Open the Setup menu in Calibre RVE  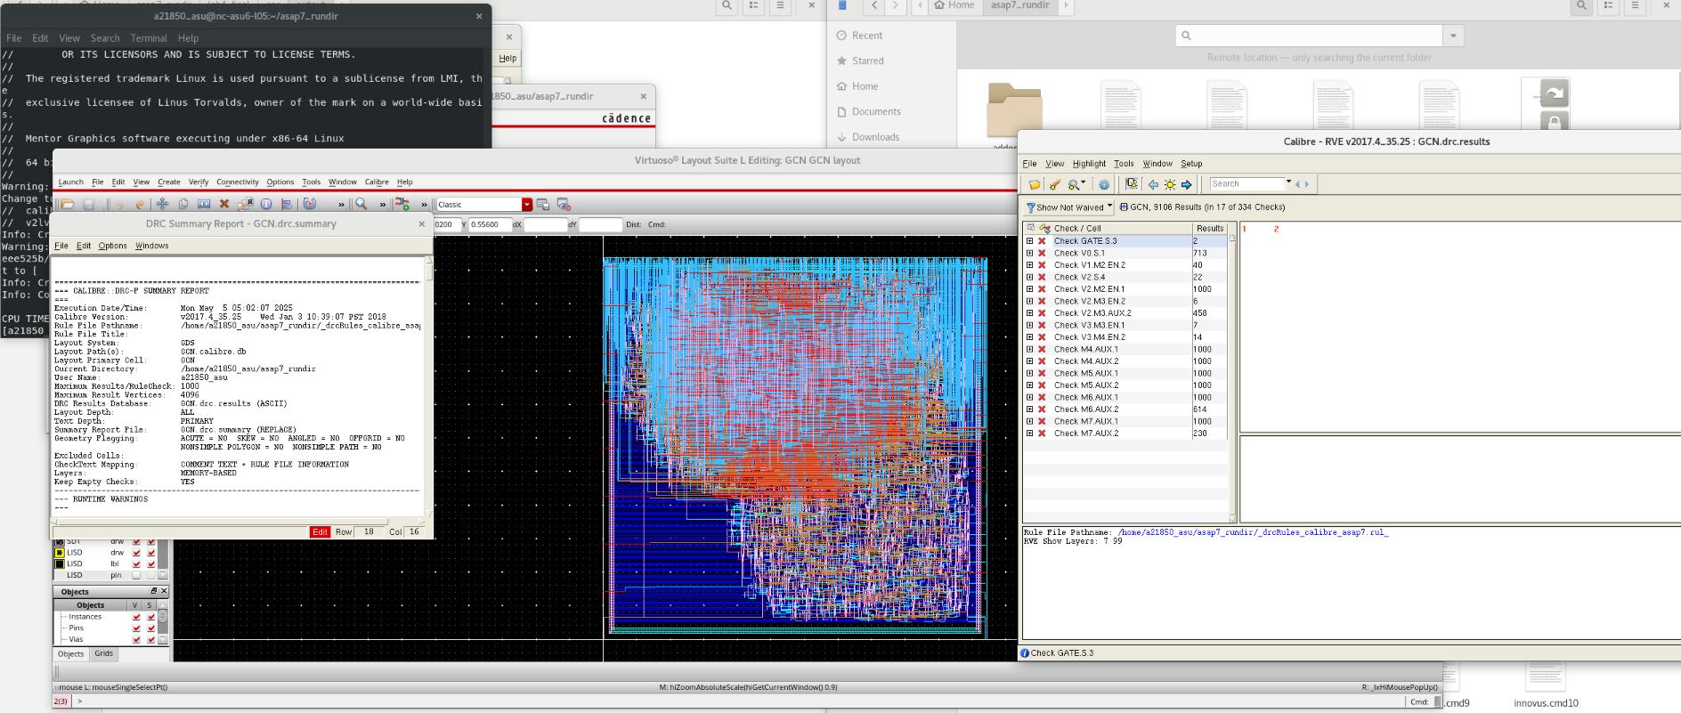click(x=1191, y=164)
